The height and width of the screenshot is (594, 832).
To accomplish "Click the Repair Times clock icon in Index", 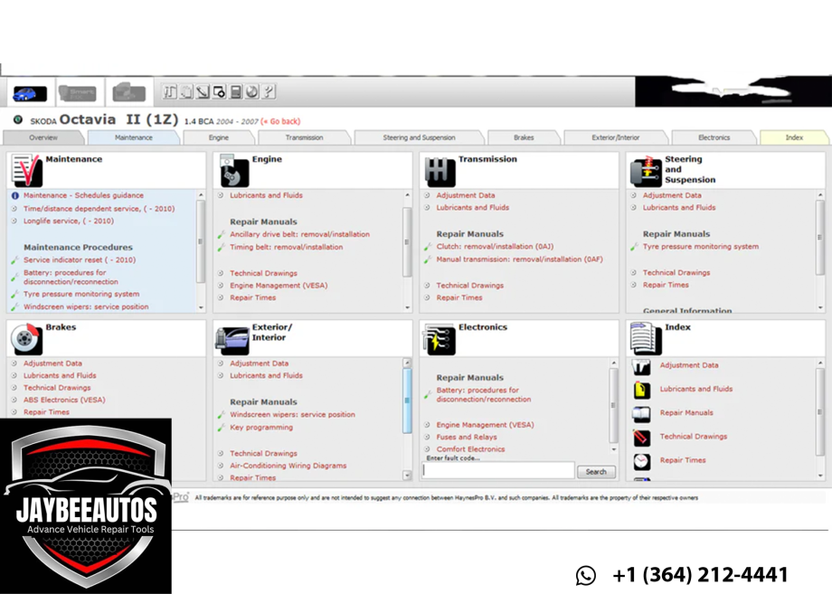I will tap(642, 461).
